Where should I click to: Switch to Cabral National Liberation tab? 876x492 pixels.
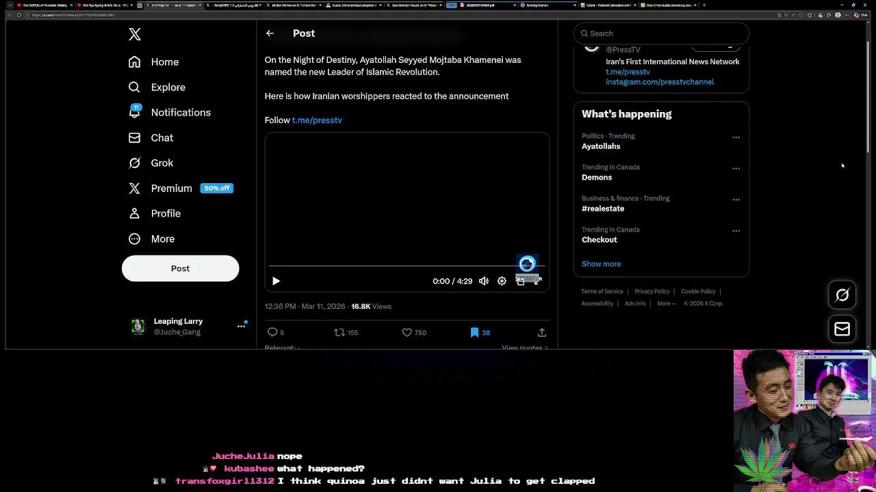(x=608, y=5)
